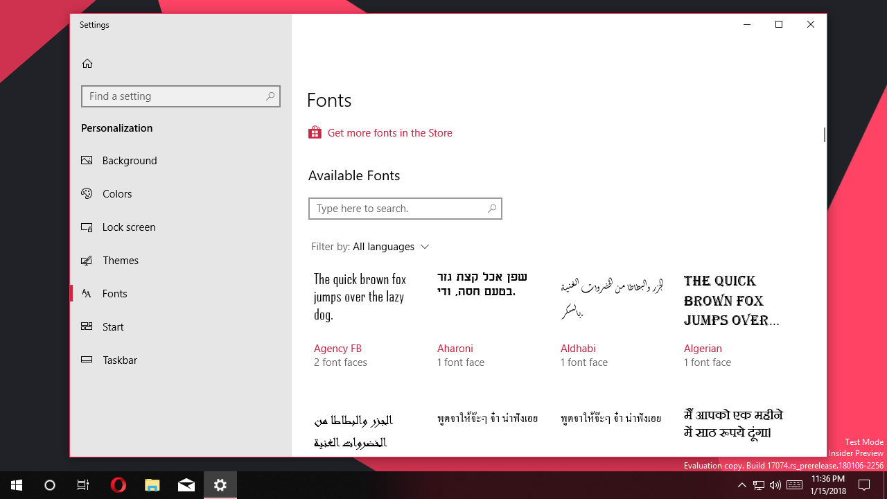The image size is (887, 499).
Task: Select the Background sidebar icon
Action: [x=87, y=160]
